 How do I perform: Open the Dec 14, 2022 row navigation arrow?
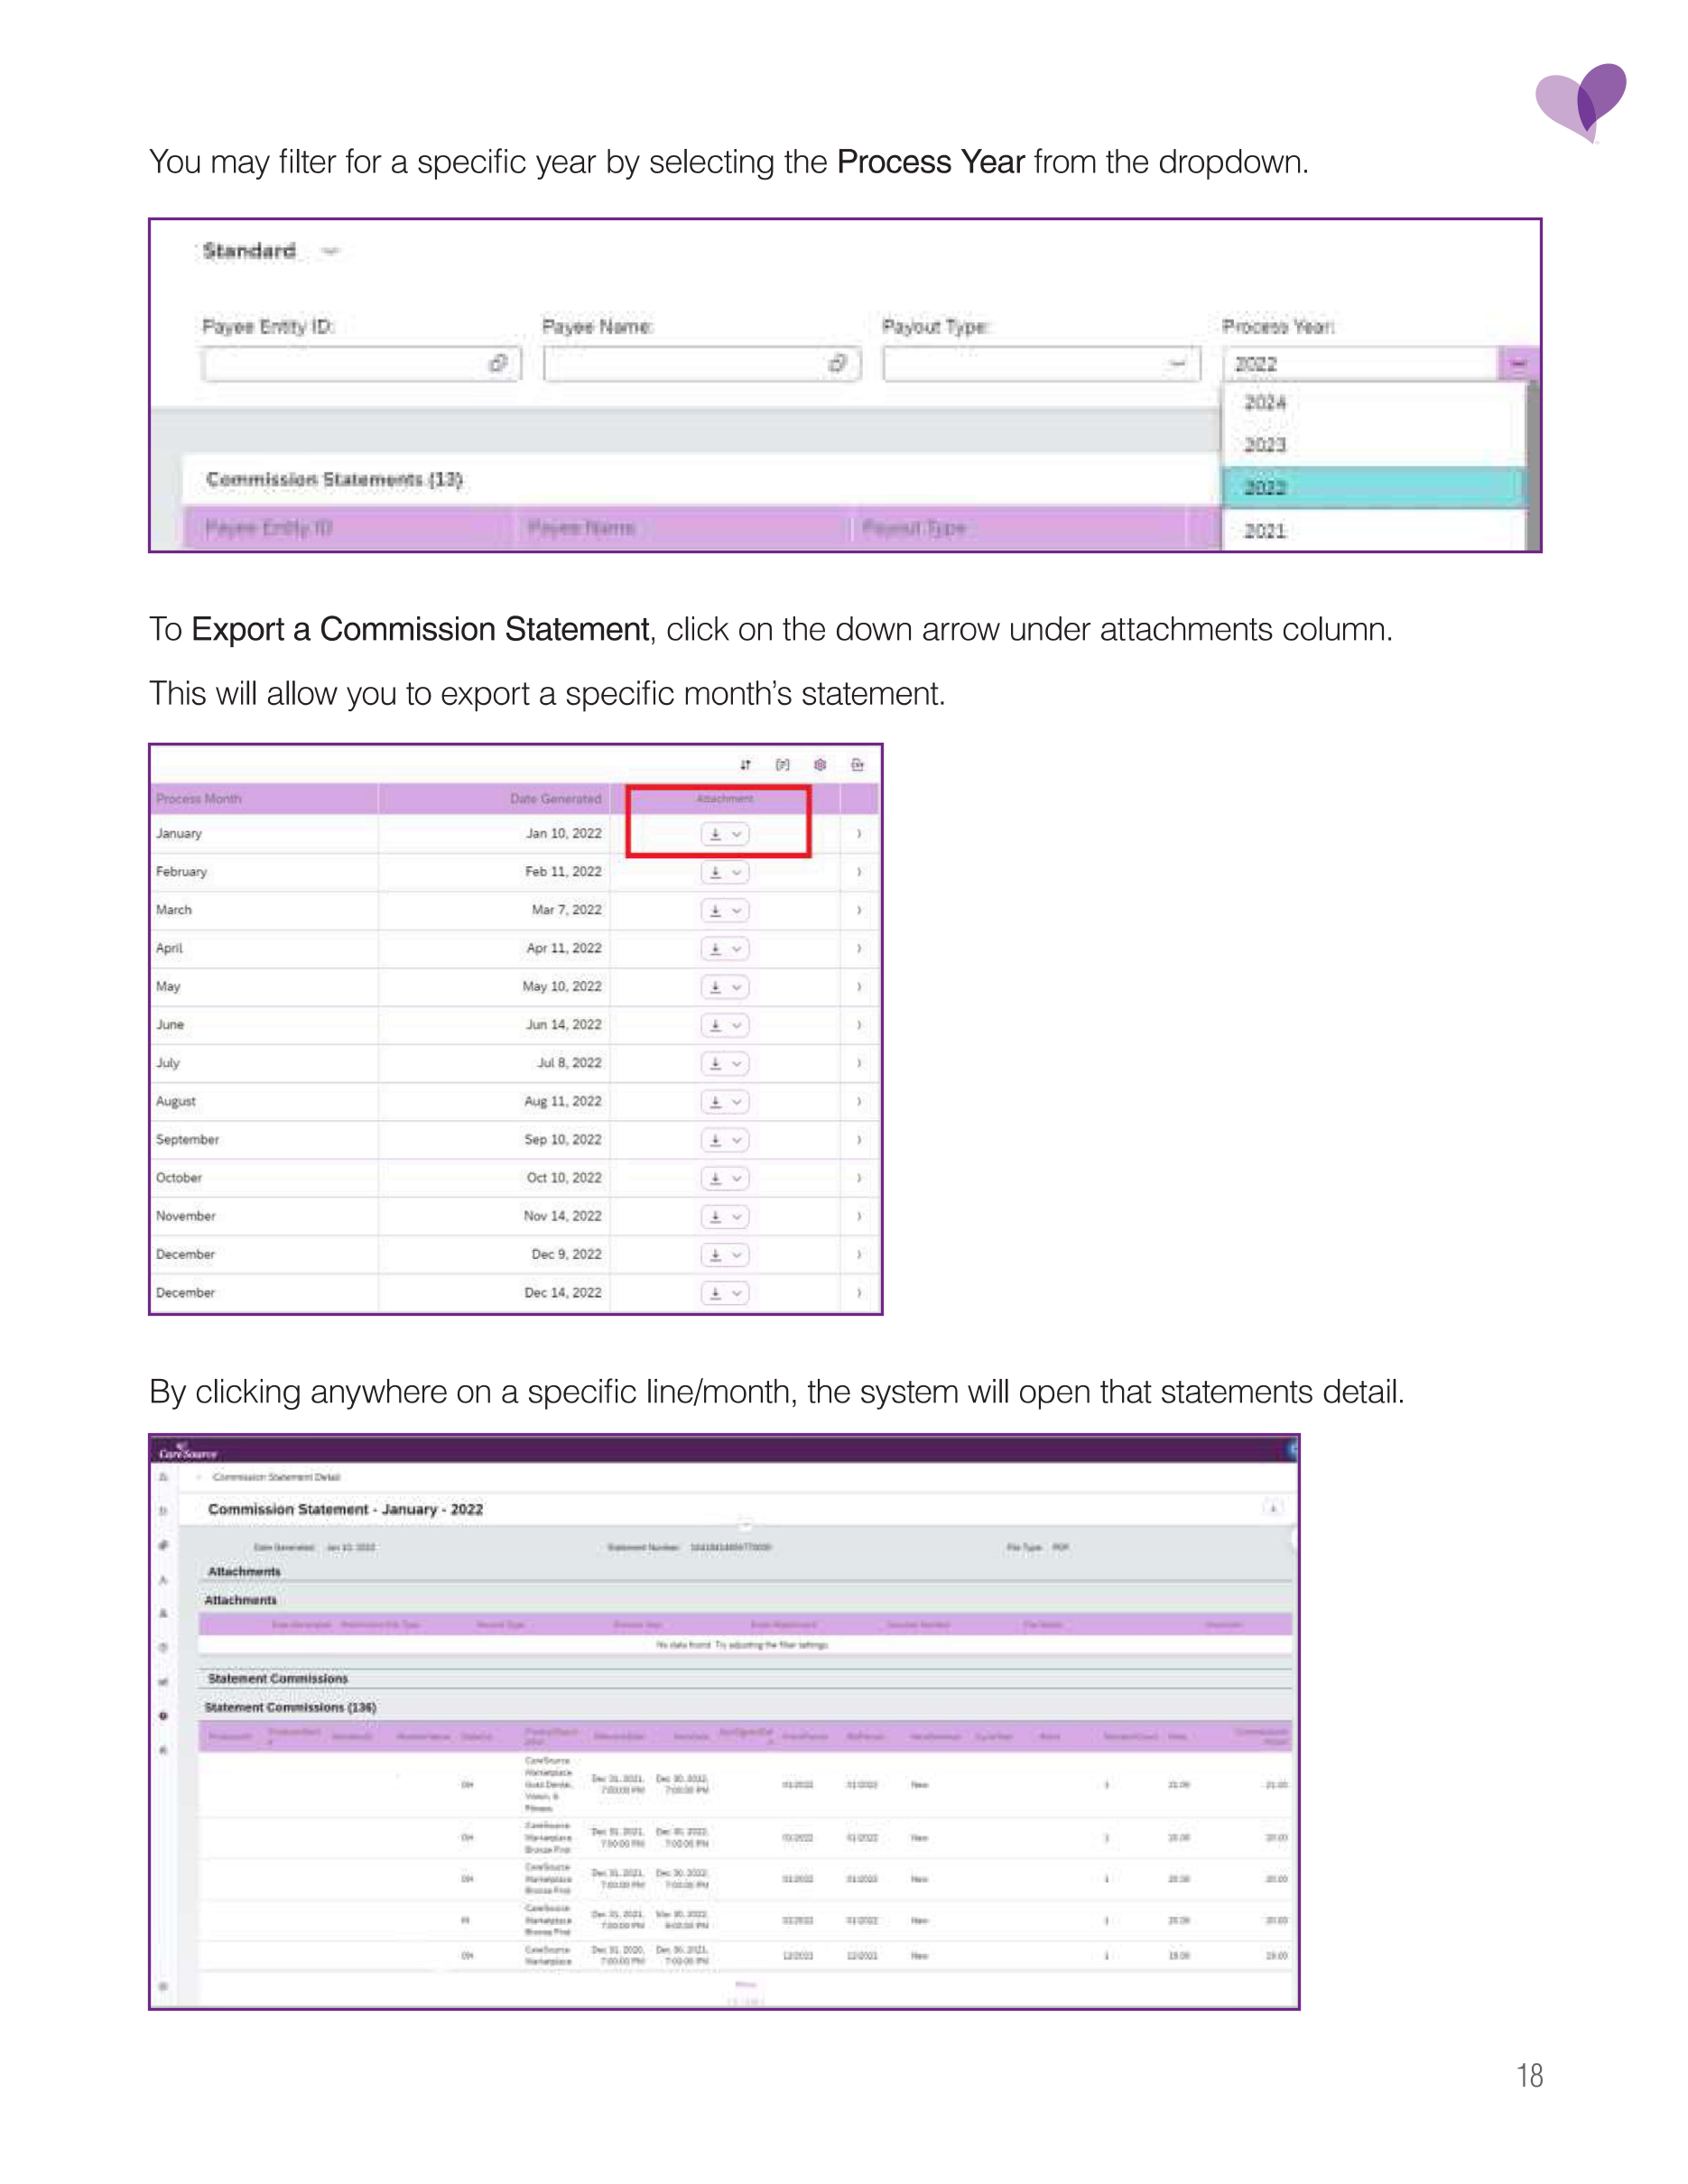(859, 1293)
